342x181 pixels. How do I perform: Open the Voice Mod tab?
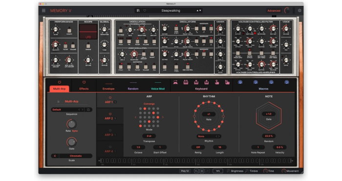pos(158,89)
